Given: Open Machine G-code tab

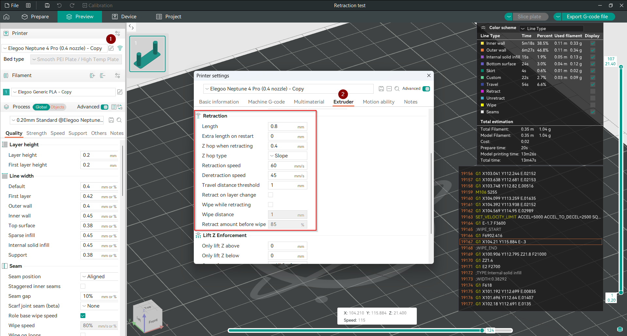Looking at the screenshot, I should click(266, 102).
